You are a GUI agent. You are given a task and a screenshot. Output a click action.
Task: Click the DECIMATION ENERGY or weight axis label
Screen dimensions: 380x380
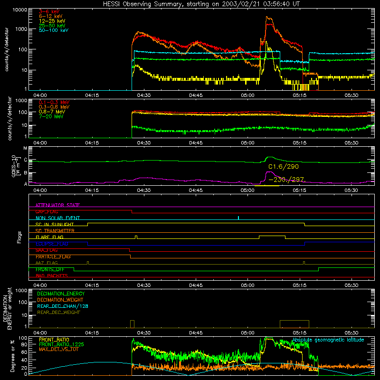[8, 308]
